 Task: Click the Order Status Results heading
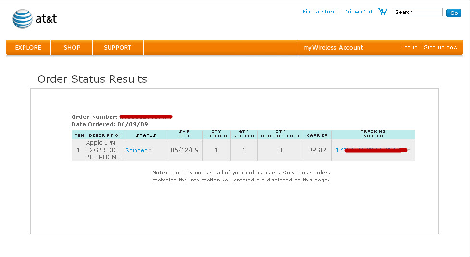92,79
